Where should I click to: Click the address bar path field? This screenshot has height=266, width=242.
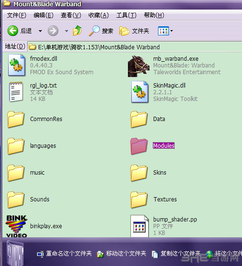click(x=135, y=47)
